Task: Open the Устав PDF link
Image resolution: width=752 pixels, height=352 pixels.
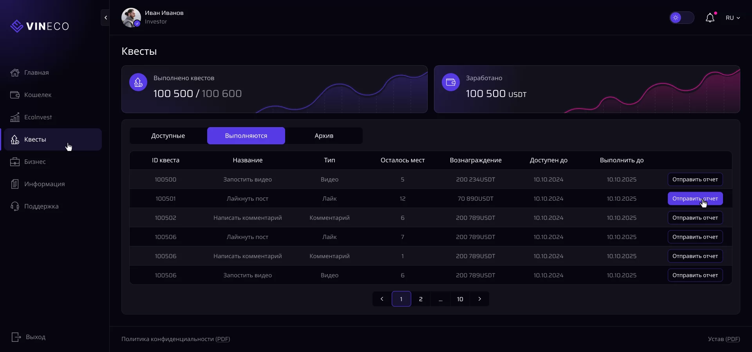Action: tap(732, 339)
